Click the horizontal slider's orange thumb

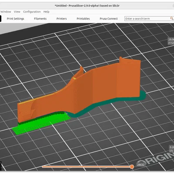[x=132, y=167]
